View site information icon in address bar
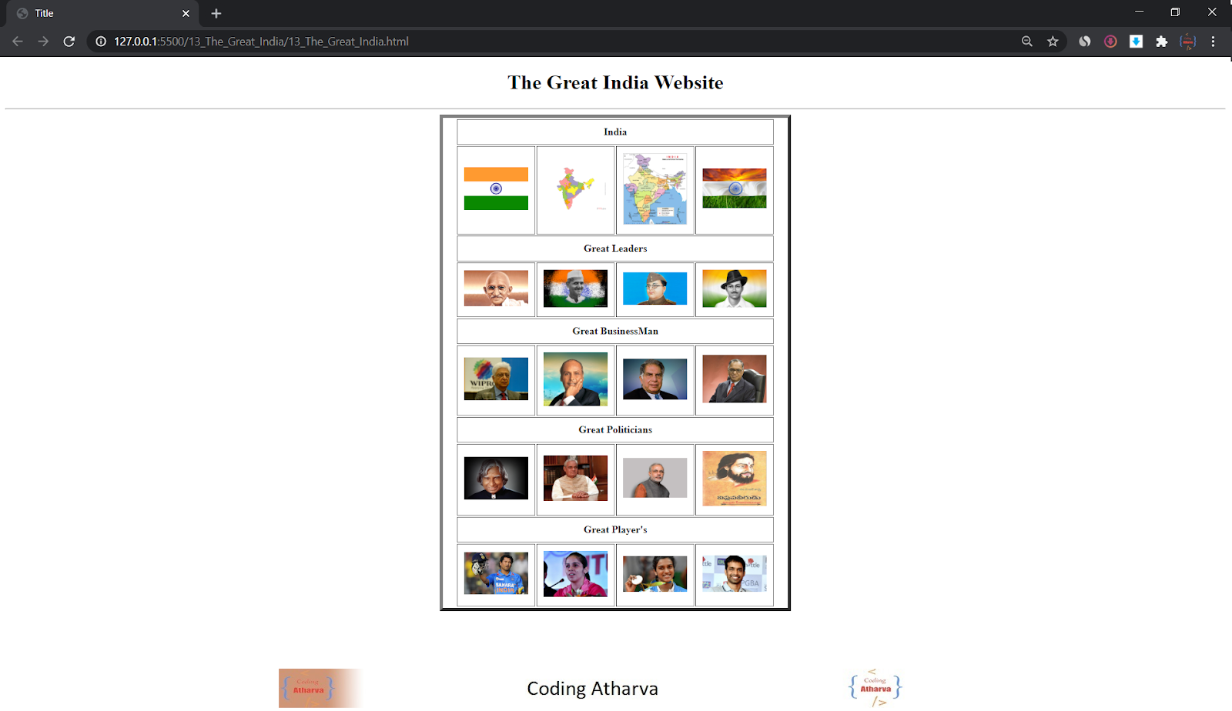Viewport: 1232px width, 711px height. 101,42
